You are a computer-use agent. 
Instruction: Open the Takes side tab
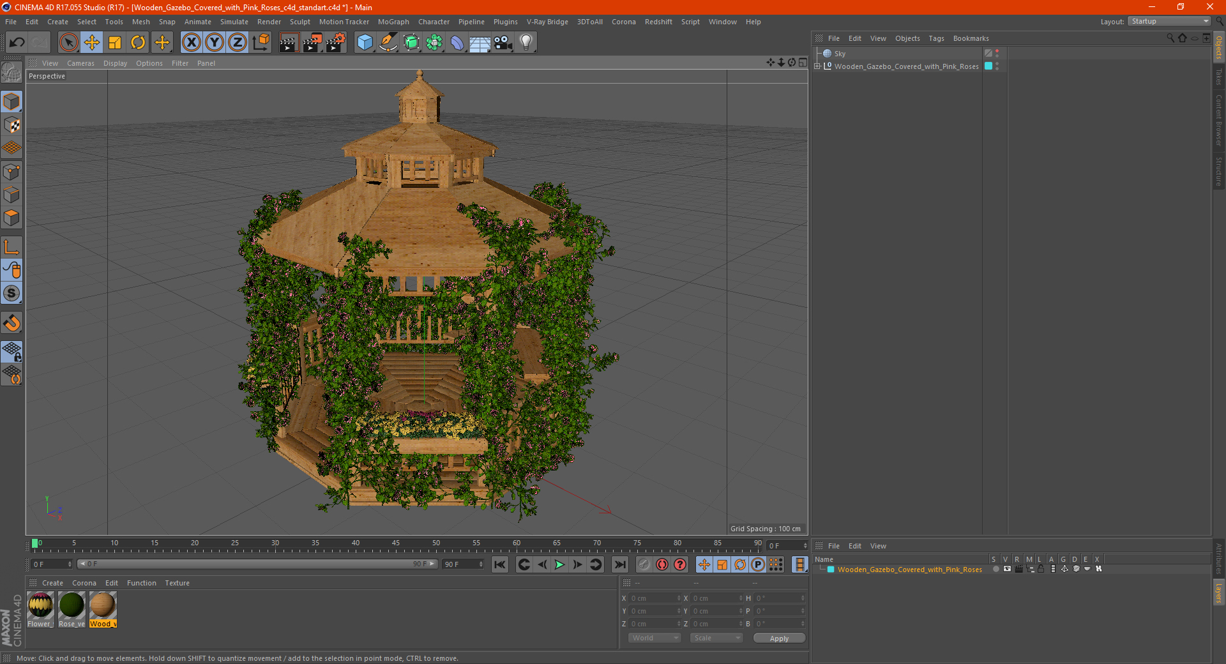tap(1218, 77)
